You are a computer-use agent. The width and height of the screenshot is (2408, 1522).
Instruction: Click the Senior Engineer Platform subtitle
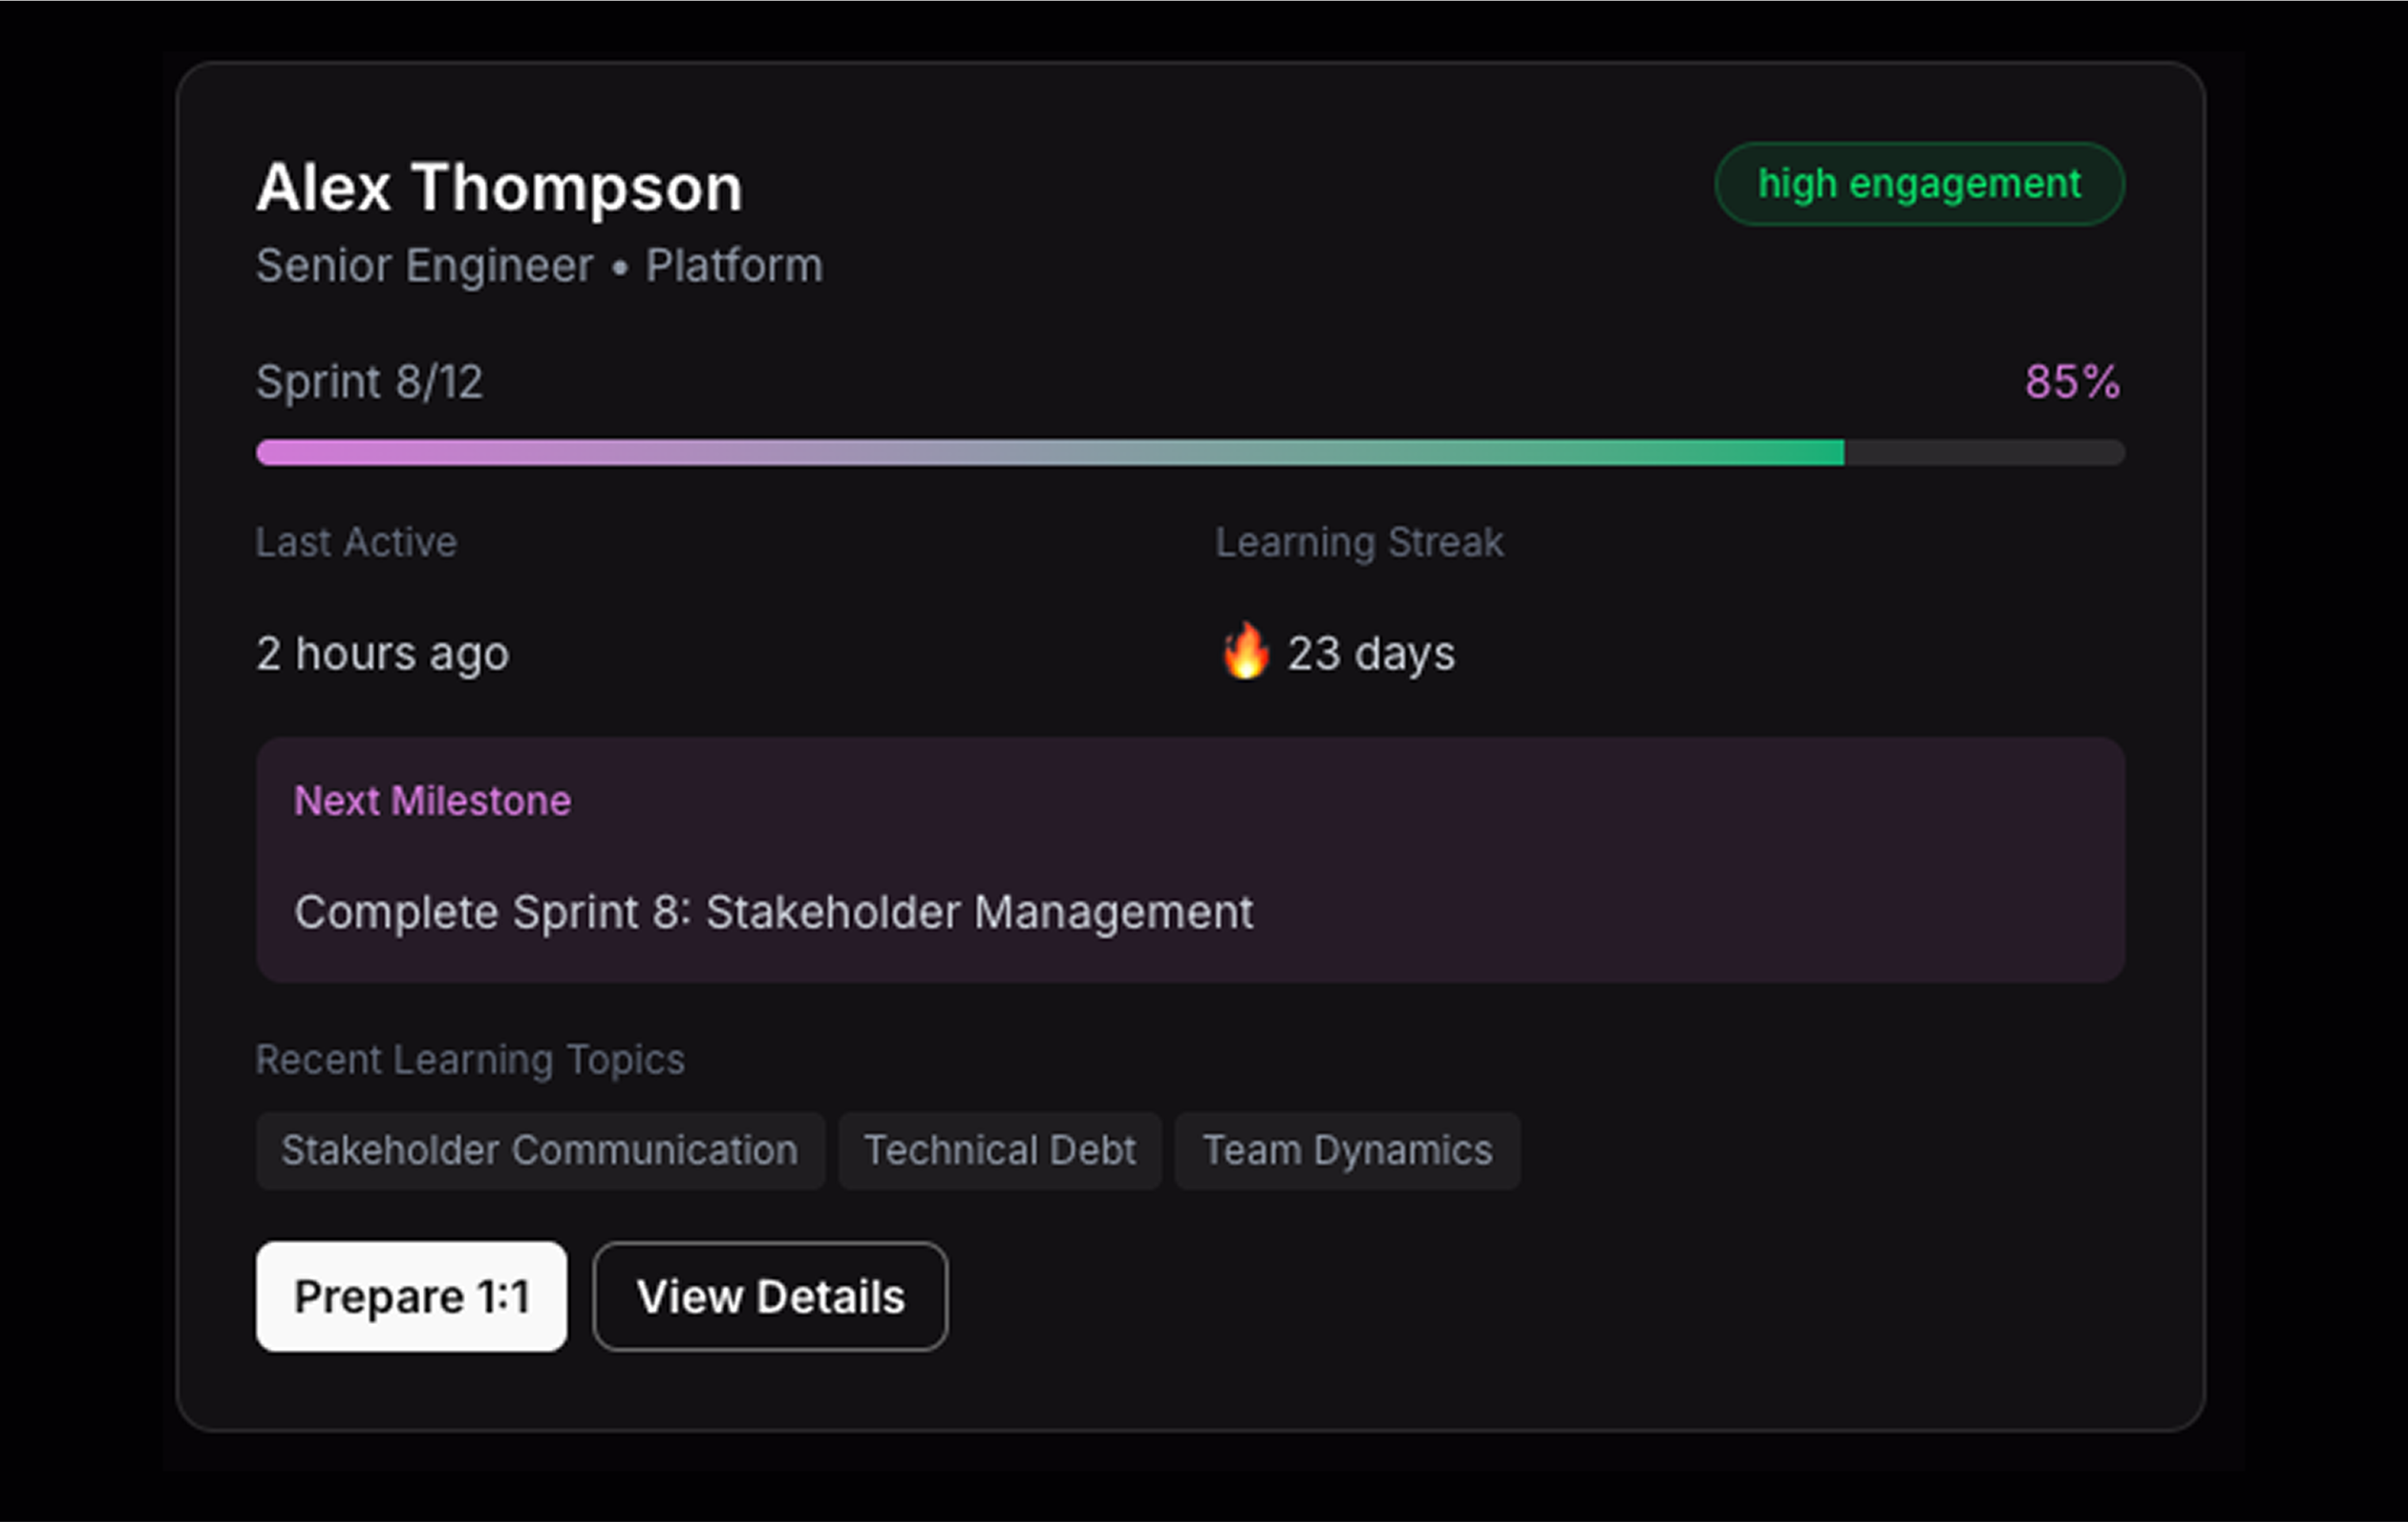coord(539,264)
